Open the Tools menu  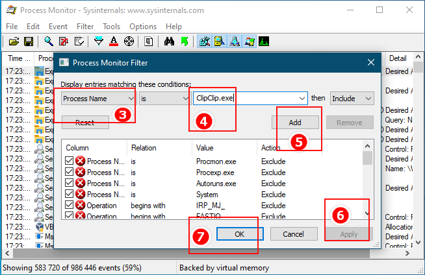pyautogui.click(x=111, y=27)
